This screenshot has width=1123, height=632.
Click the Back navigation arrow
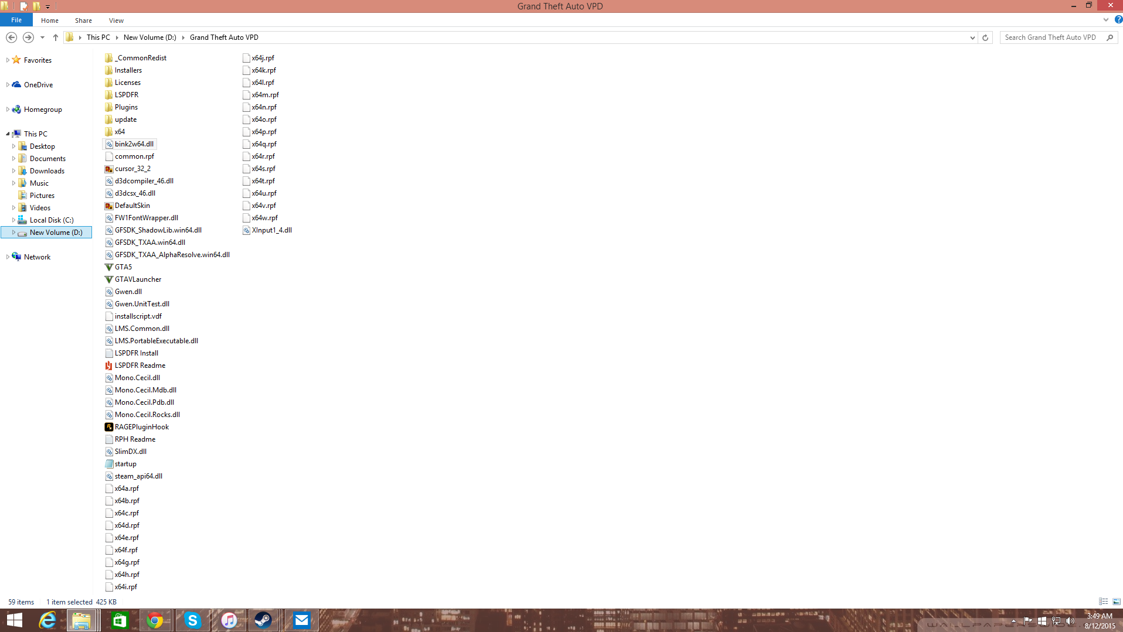(11, 37)
